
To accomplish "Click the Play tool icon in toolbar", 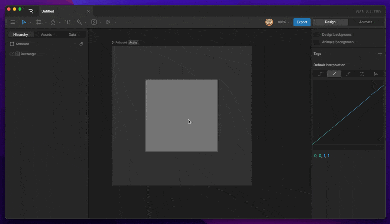I will click(x=108, y=22).
